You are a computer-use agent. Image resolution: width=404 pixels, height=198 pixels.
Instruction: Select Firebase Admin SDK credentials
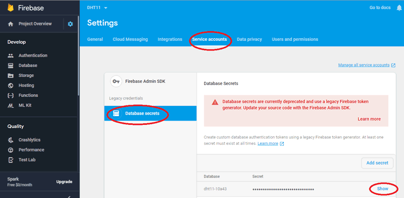[150, 81]
